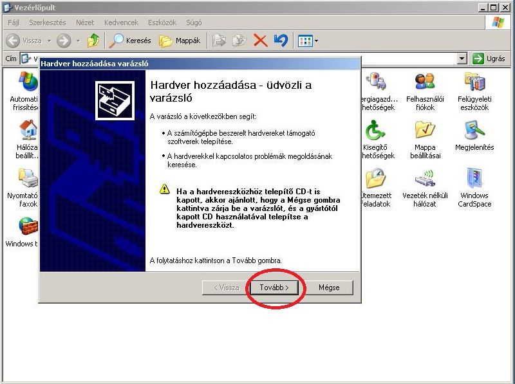Viewport: 515px width, 384px height.
Task: Open the Windows CardSpace icon
Action: click(x=474, y=179)
